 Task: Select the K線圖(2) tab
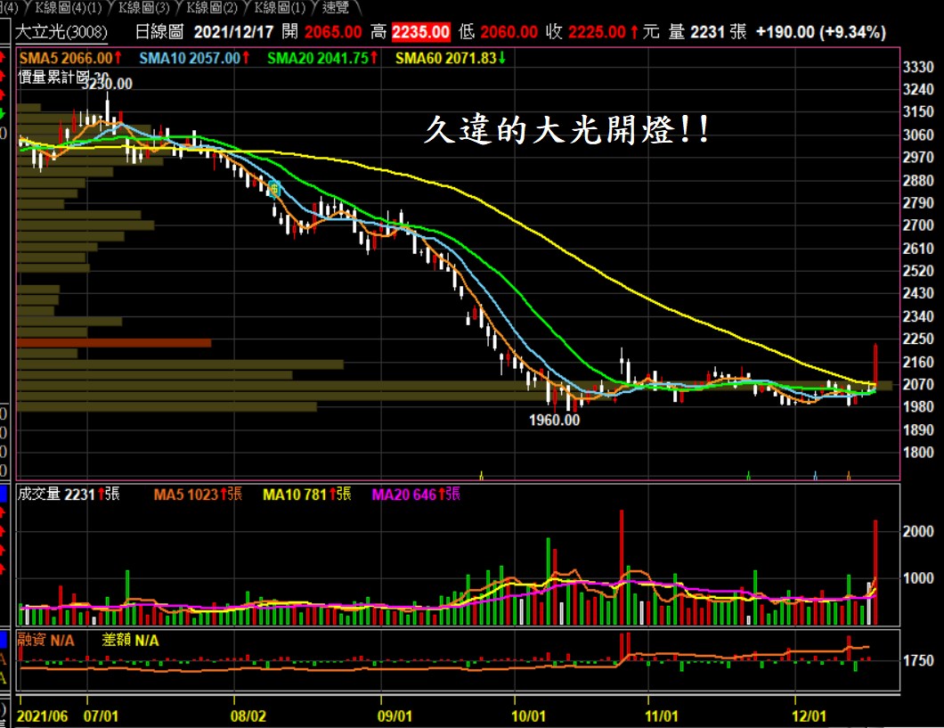pyautogui.click(x=212, y=8)
